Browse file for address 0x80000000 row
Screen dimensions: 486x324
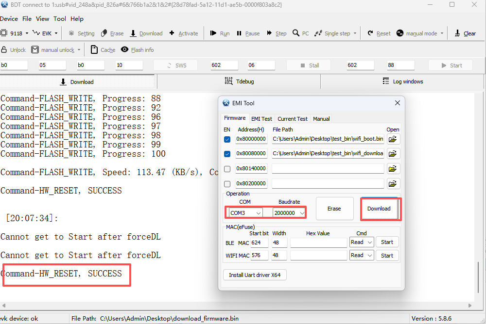[393, 139]
